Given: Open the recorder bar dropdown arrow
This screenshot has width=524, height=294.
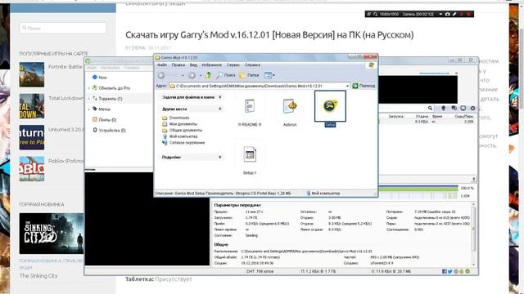Looking at the screenshot, I should [x=440, y=14].
